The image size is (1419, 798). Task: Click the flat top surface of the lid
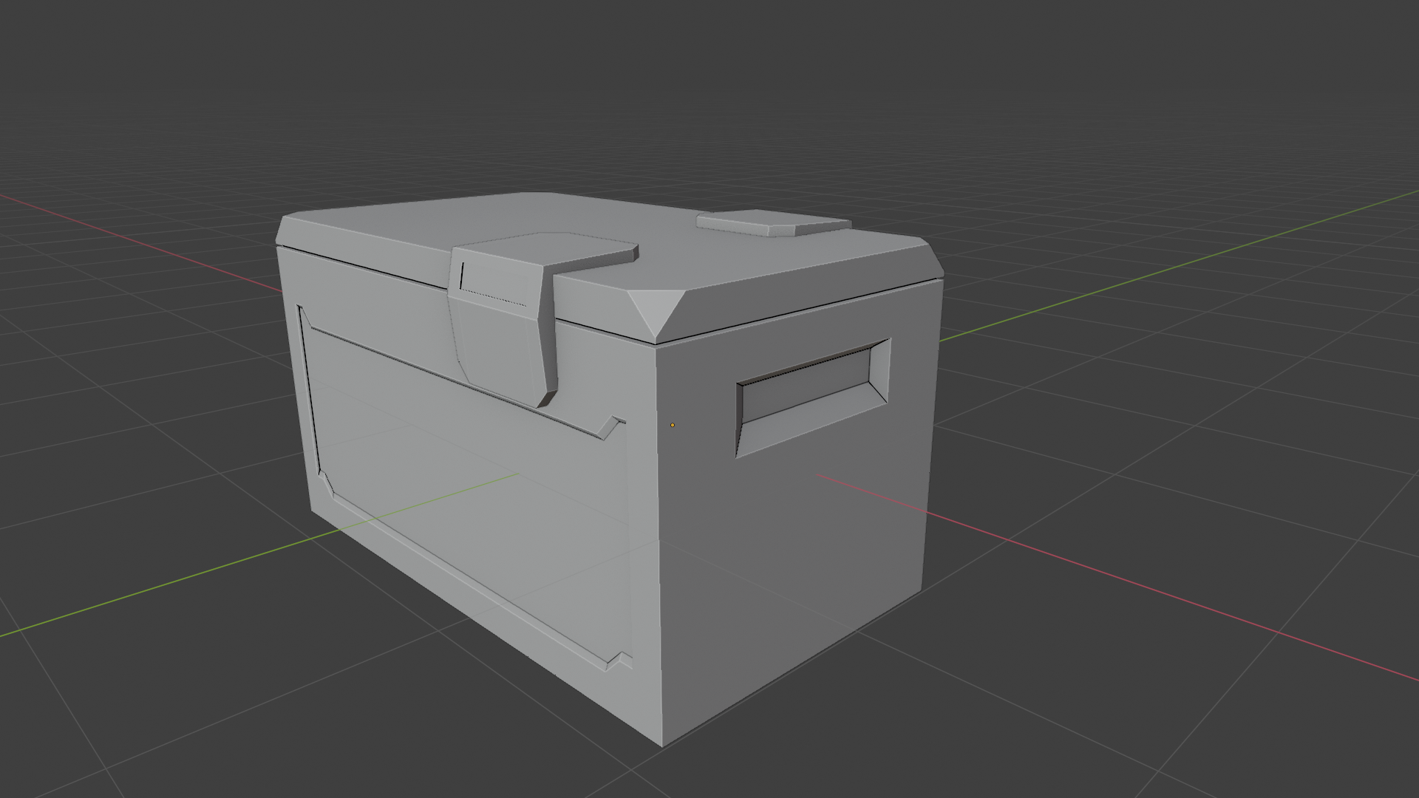709,259
